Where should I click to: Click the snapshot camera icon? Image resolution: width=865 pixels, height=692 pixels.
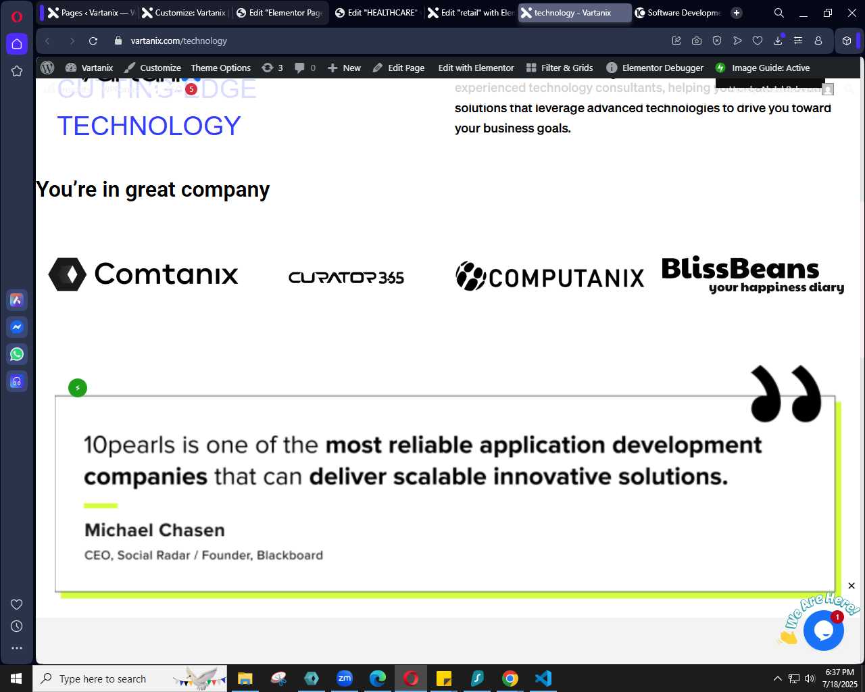(697, 41)
